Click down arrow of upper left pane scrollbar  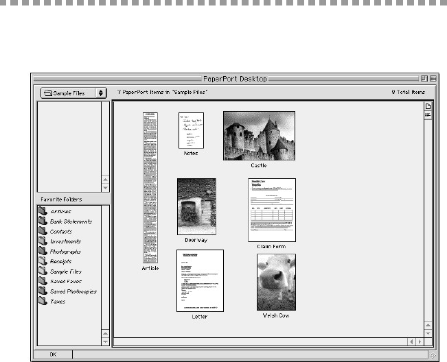pos(106,188)
